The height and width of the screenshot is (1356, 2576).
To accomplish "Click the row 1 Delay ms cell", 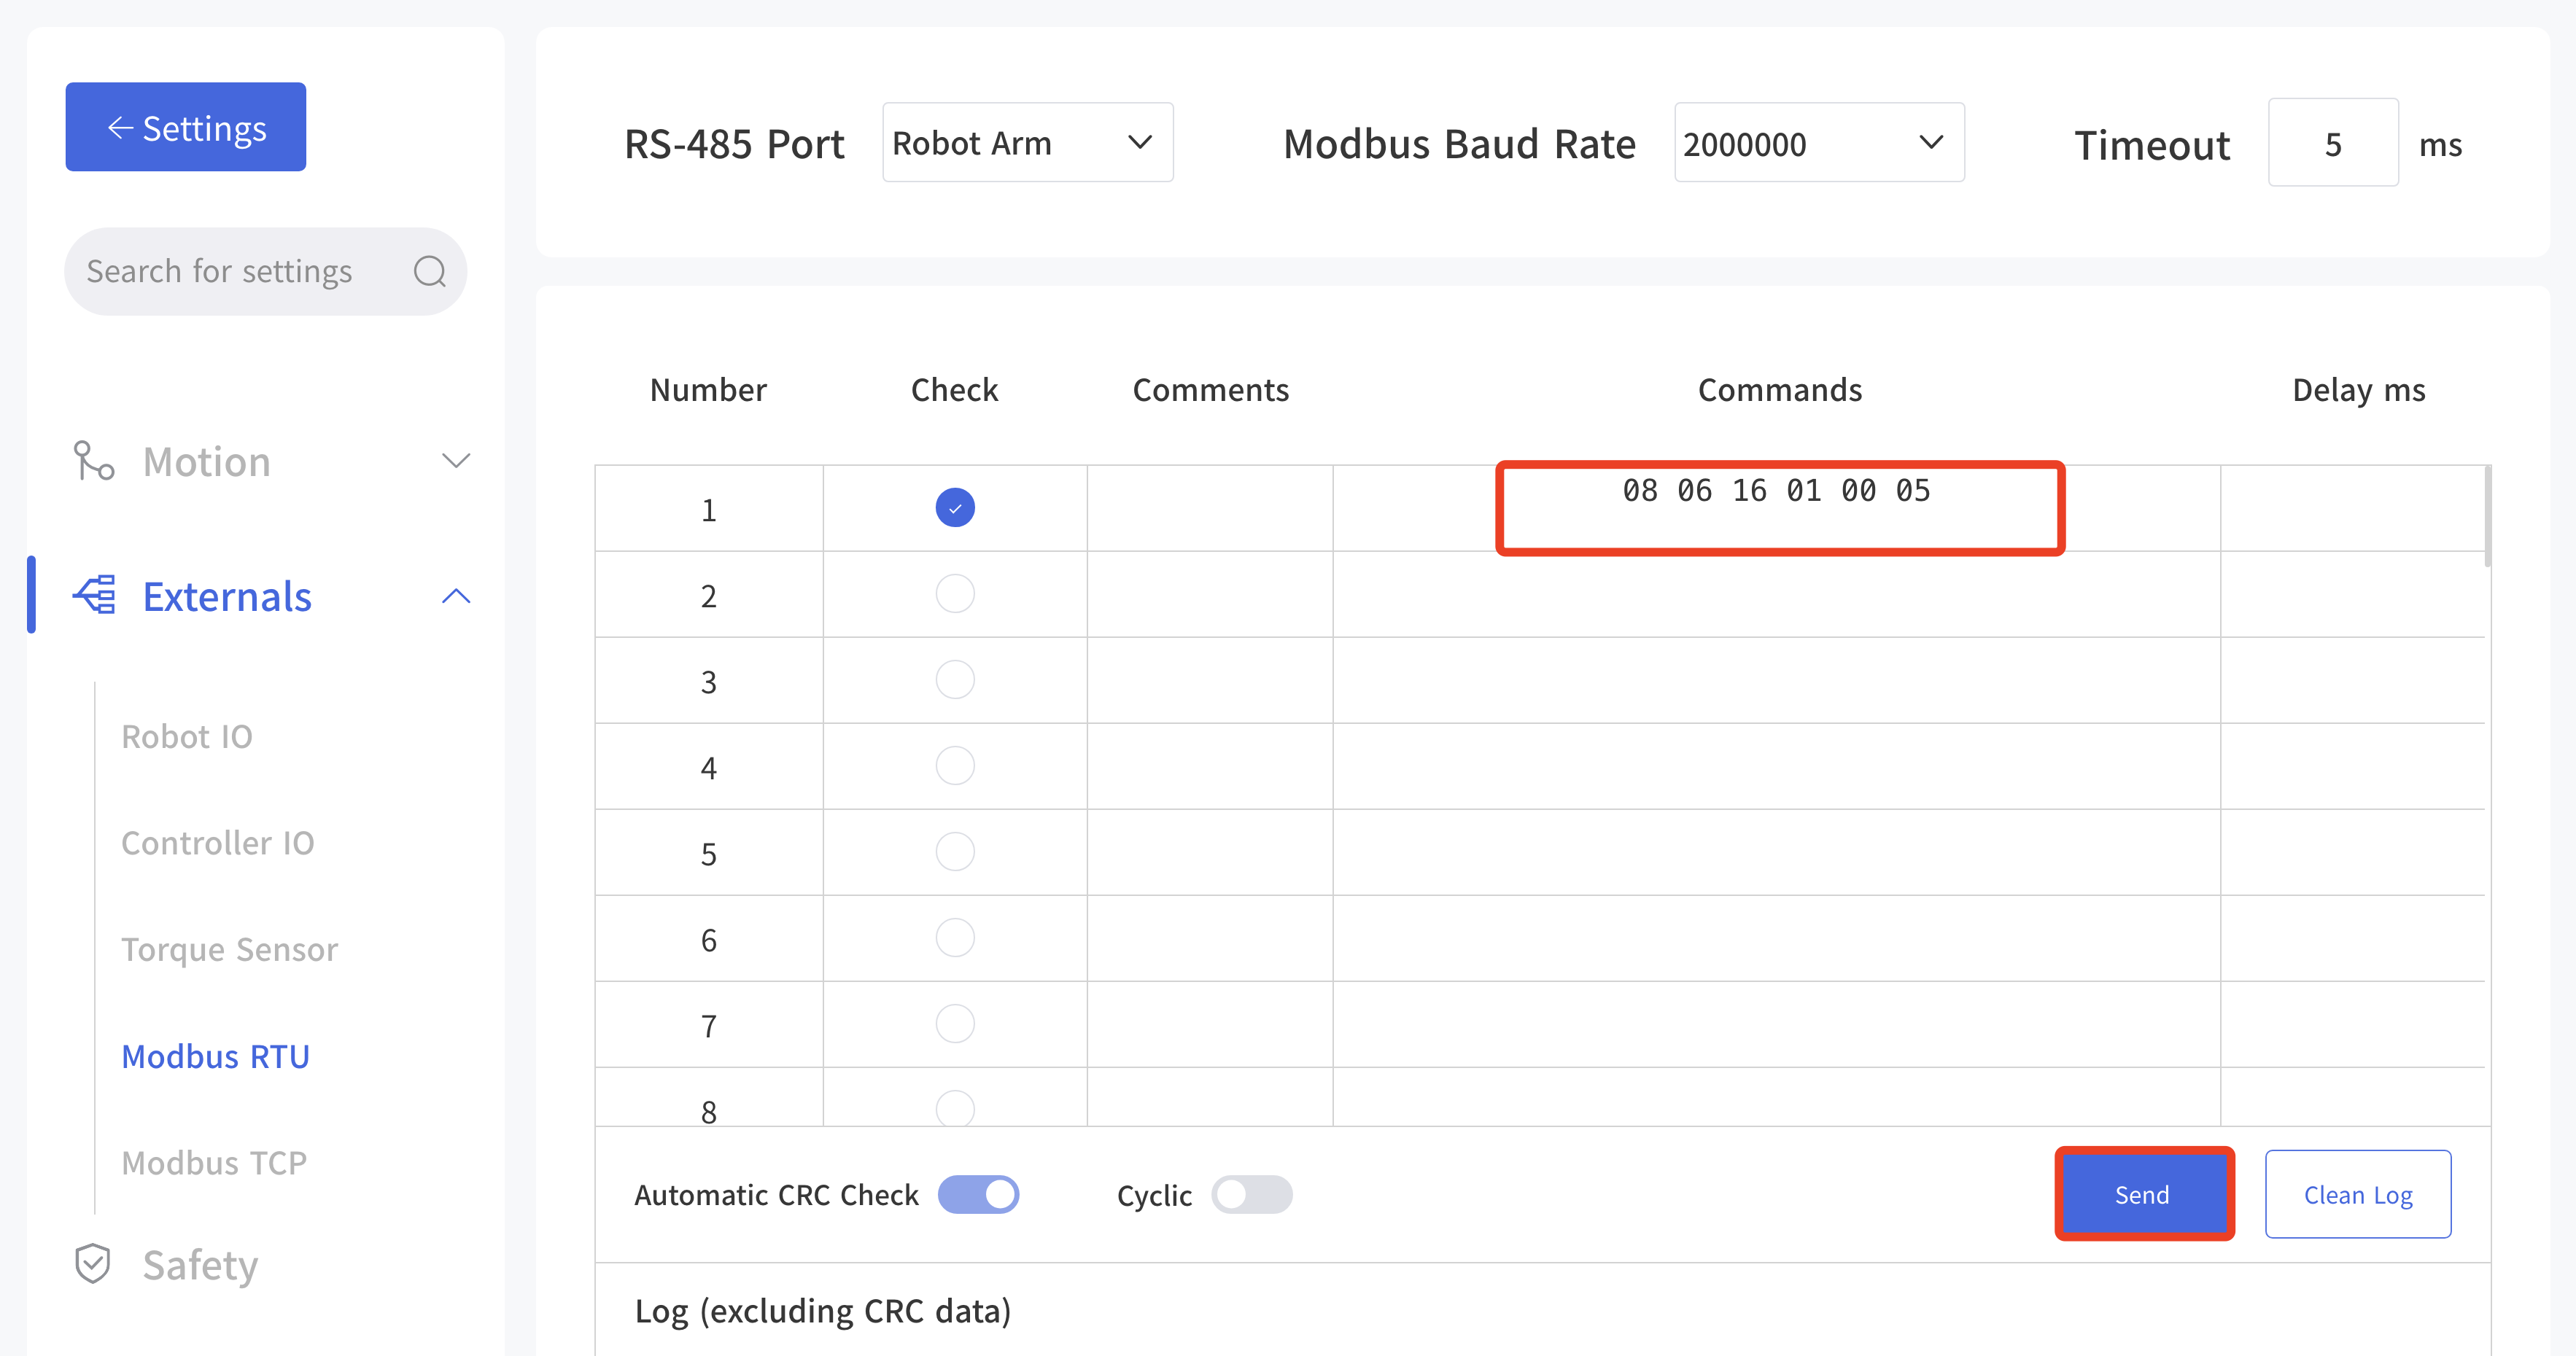I will pyautogui.click(x=2352, y=507).
